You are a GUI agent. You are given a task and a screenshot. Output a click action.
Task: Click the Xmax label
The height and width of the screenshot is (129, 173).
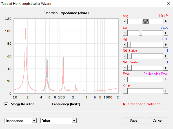pyautogui.click(x=127, y=85)
